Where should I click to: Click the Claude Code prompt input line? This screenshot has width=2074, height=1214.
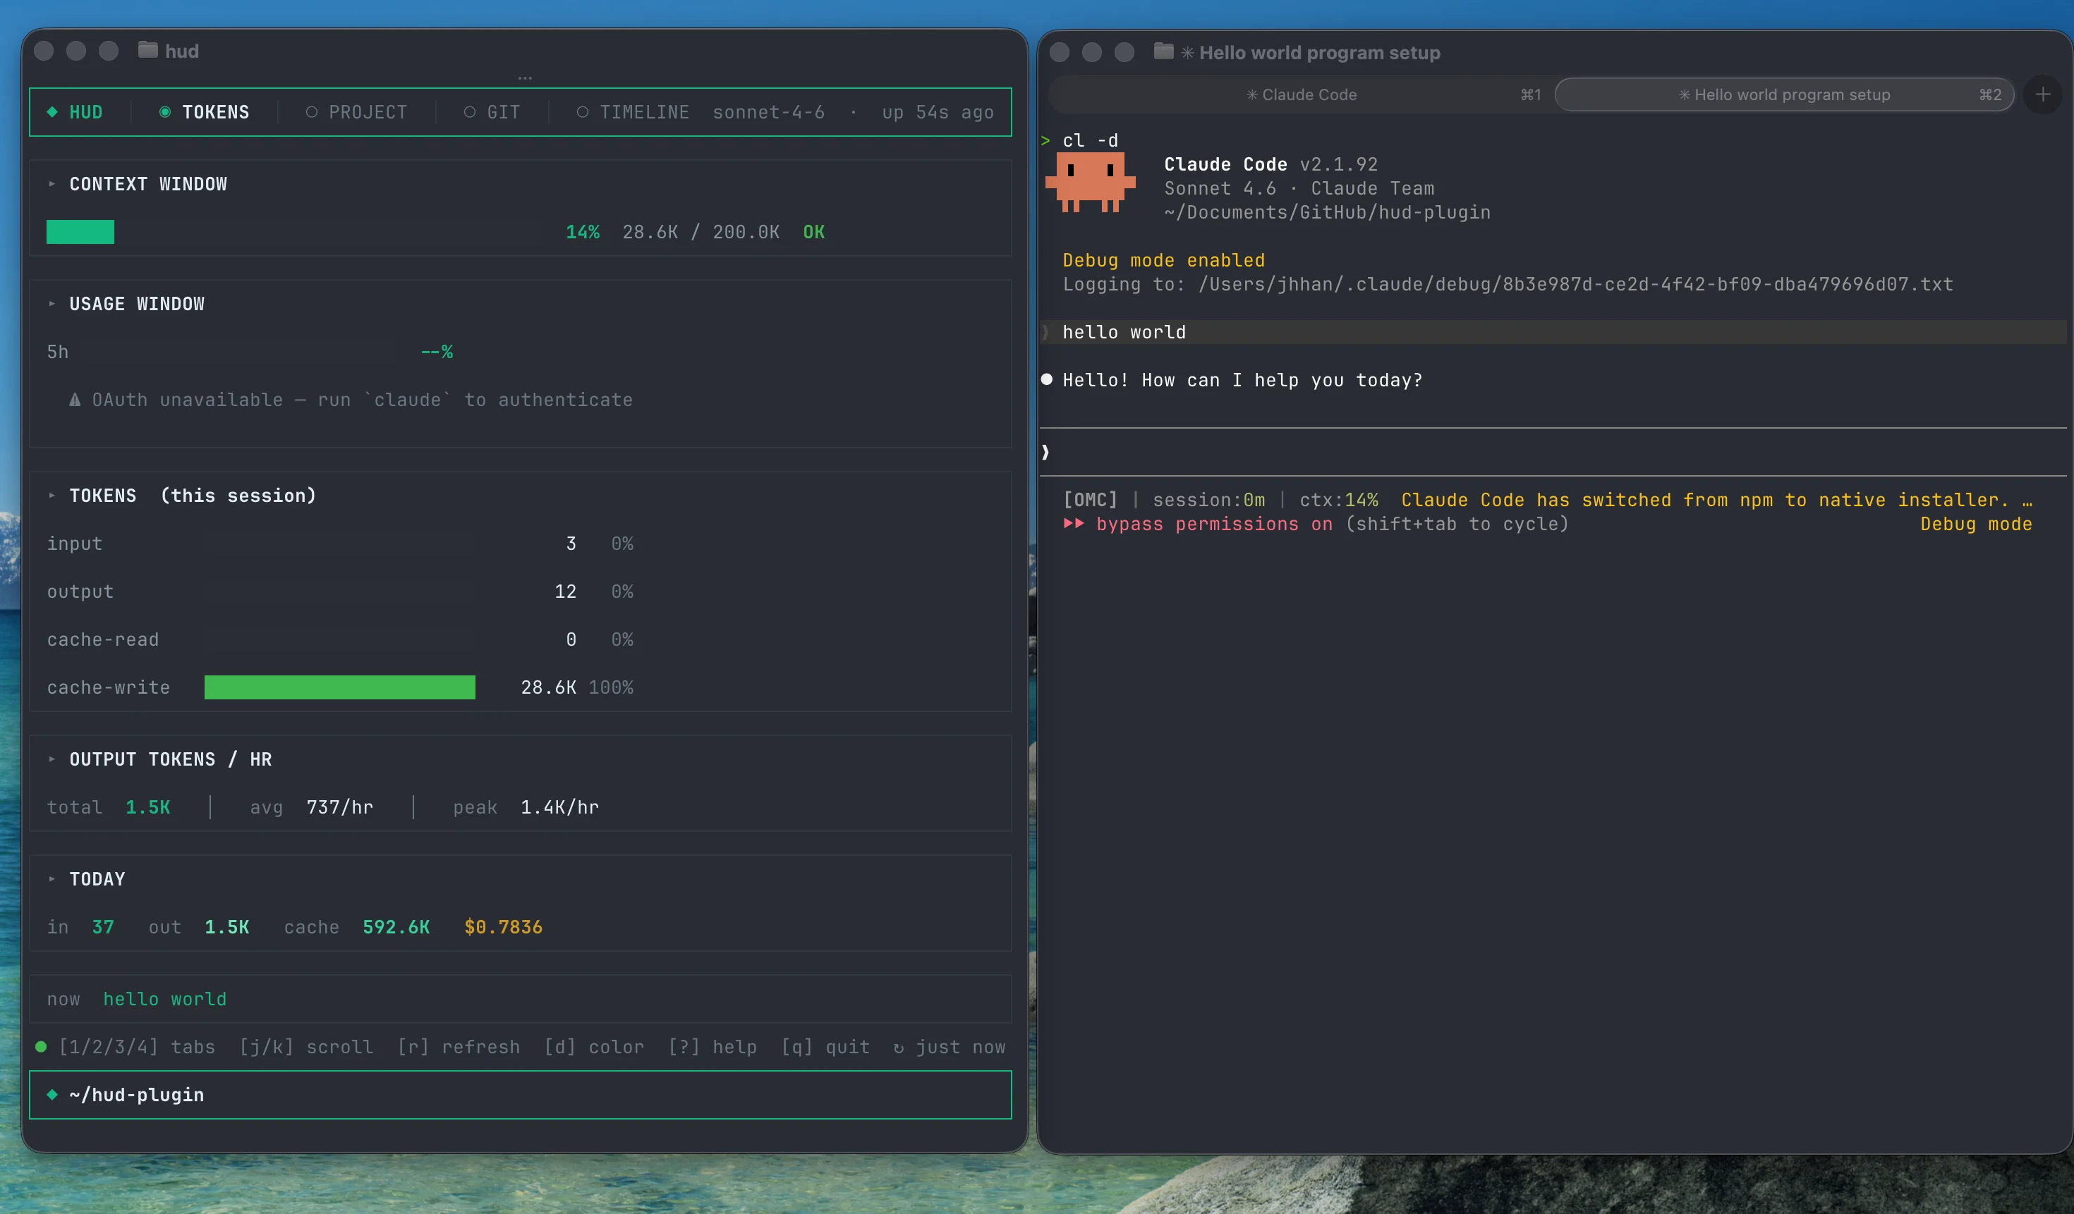1552,451
